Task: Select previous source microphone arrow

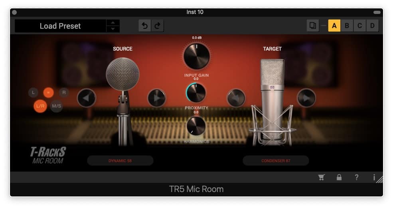Action: [x=87, y=98]
